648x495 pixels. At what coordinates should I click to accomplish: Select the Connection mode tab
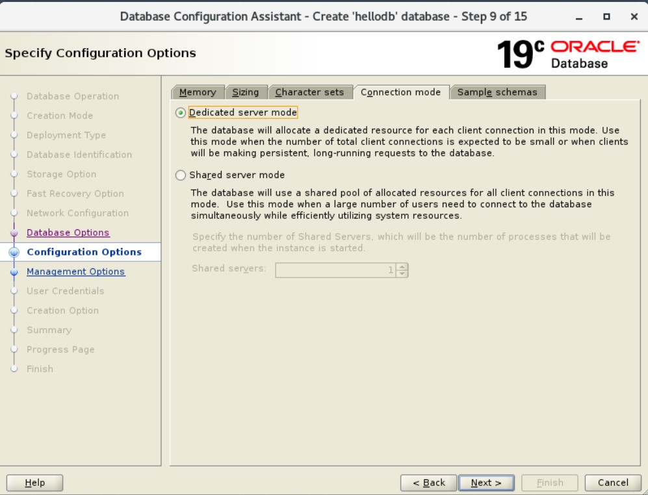401,92
